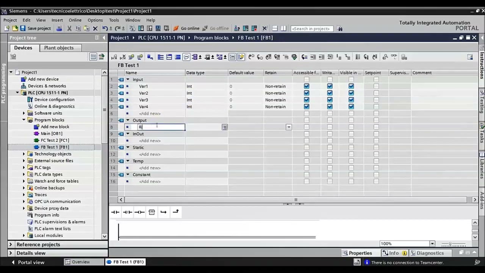The image size is (485, 273).
Task: Click the Download to device icon
Action: click(141, 28)
